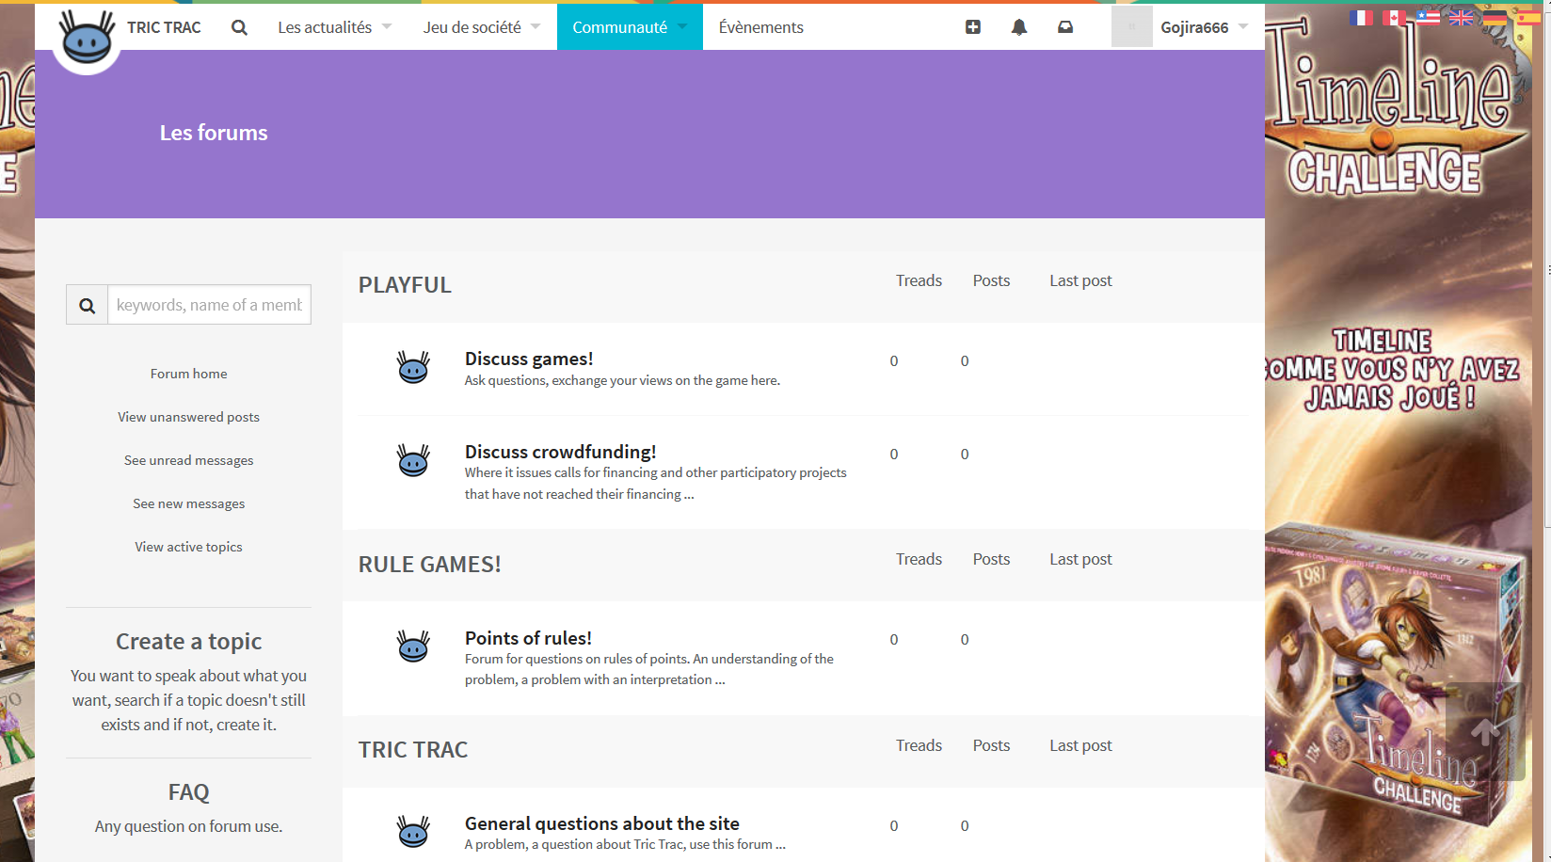The height and width of the screenshot is (862, 1551).
Task: Click Posts header in RULE GAMES! section
Action: [x=991, y=559]
